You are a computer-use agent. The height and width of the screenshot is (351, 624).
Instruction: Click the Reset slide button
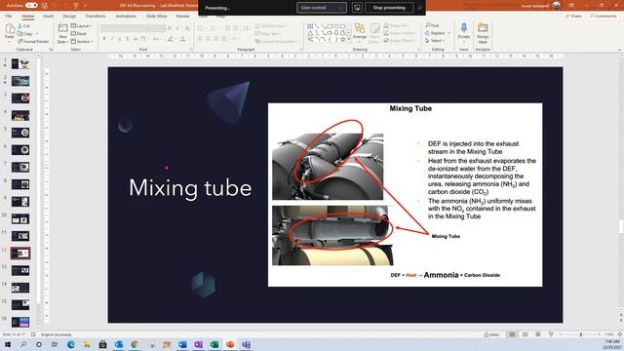78,34
